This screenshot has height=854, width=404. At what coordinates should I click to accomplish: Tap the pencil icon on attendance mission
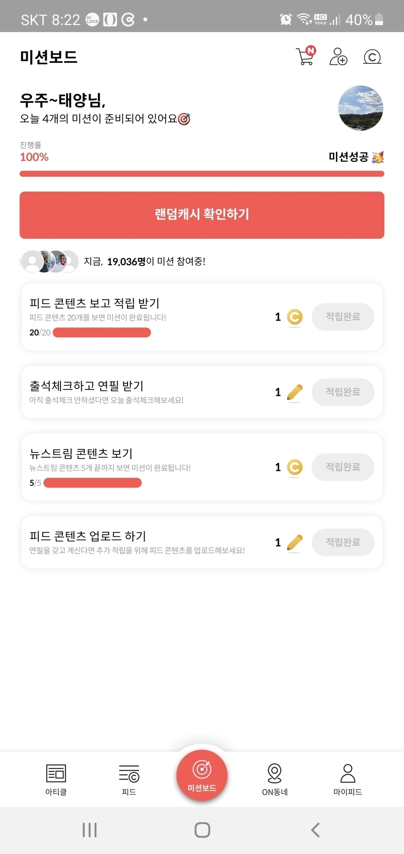click(x=294, y=392)
